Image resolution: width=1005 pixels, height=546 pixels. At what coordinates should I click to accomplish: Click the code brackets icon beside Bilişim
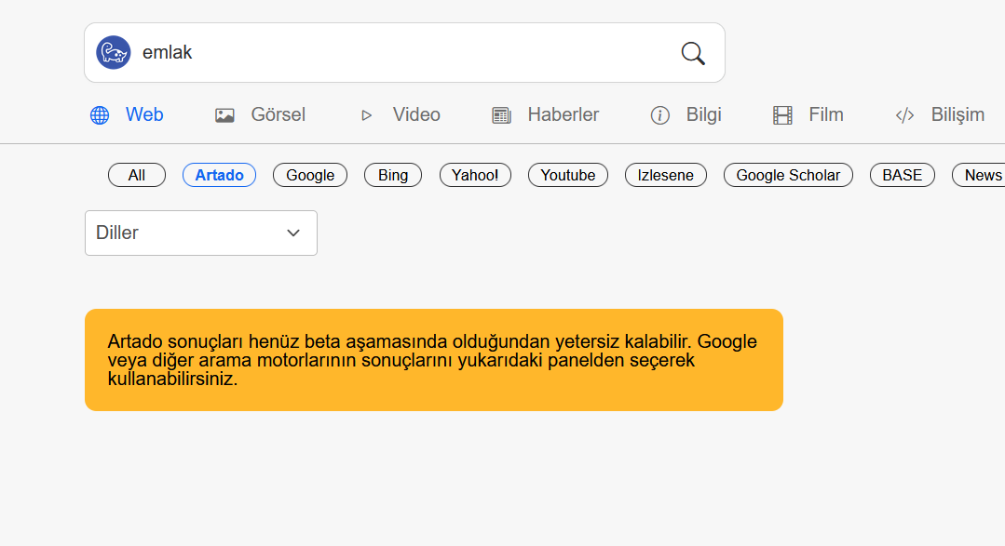(x=904, y=115)
